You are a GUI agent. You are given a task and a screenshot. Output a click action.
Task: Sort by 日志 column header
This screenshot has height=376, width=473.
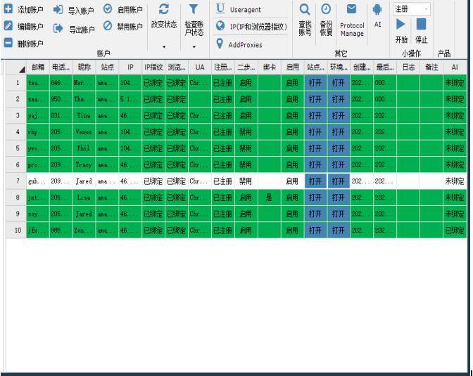click(408, 67)
